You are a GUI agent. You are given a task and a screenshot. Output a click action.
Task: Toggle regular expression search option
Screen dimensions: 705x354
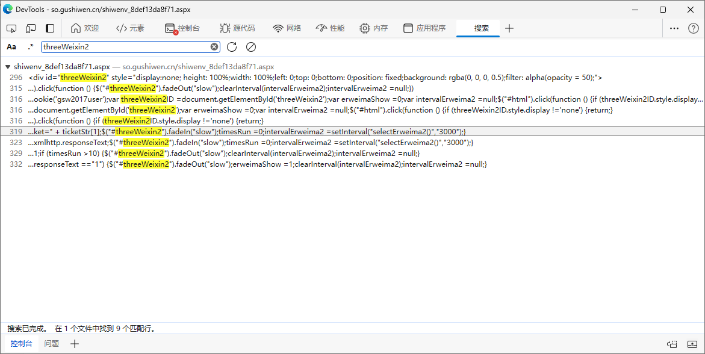coord(30,47)
